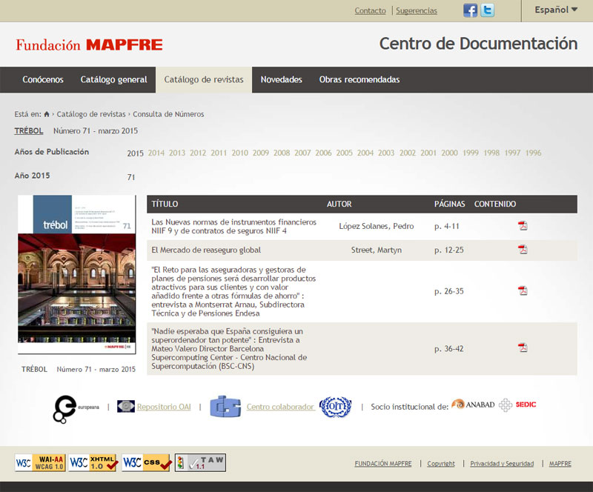
Task: Click the trébol 71 cover thumbnail
Action: [x=77, y=275]
